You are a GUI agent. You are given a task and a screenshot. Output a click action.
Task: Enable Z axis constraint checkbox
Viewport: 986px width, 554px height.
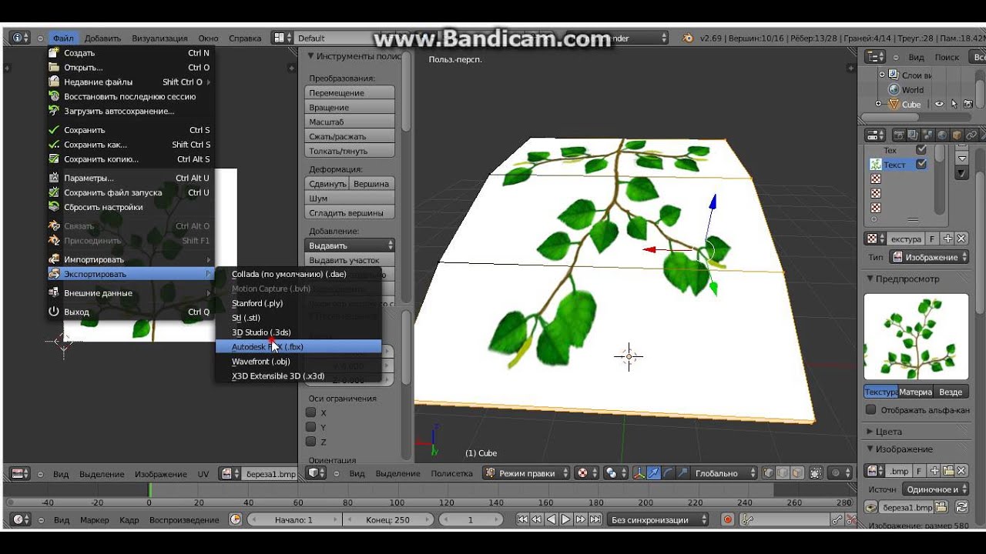coord(311,442)
